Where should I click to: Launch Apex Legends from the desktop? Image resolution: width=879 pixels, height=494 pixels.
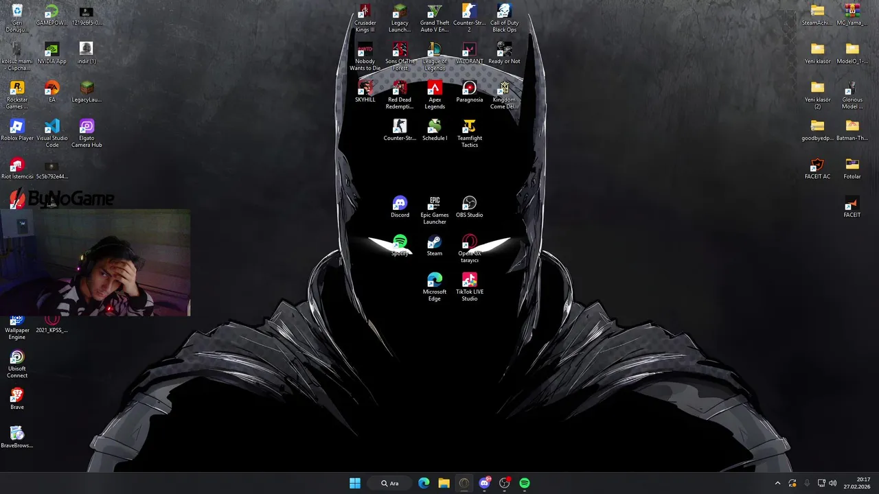435,95
